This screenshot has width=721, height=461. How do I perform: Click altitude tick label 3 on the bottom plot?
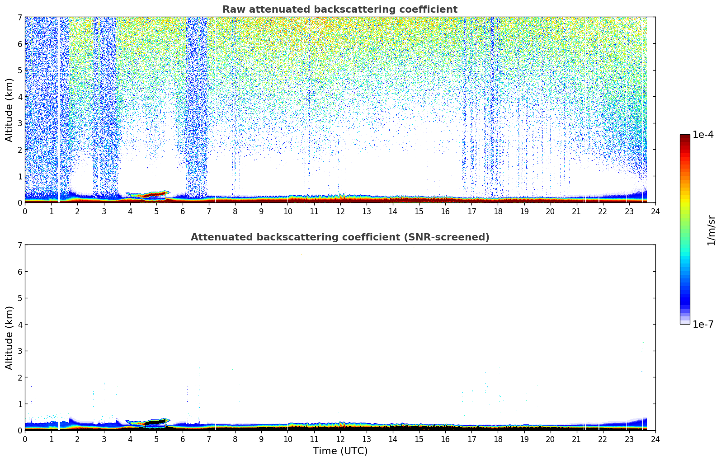coord(19,351)
